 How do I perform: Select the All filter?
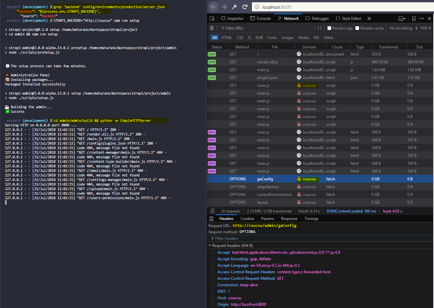point(215,38)
